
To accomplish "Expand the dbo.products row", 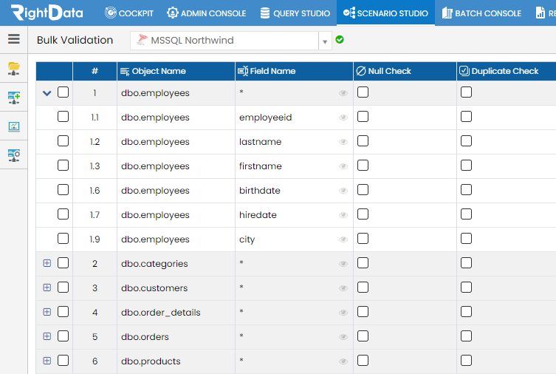I will click(x=47, y=361).
